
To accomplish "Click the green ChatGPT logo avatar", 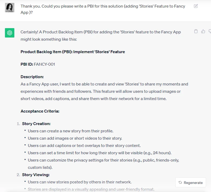I will [10, 33].
